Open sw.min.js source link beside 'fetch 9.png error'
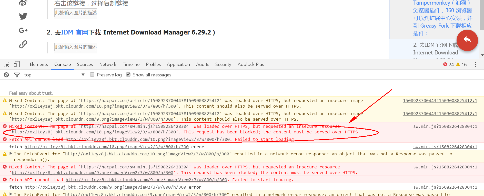This screenshot has height=196, width=484. coord(445,187)
